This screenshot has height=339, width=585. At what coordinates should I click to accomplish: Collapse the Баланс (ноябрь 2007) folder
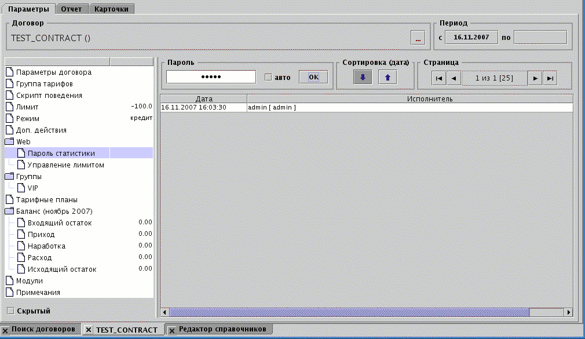pos(9,211)
